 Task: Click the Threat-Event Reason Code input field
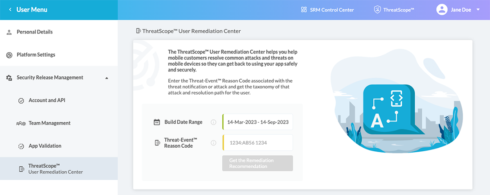click(258, 143)
